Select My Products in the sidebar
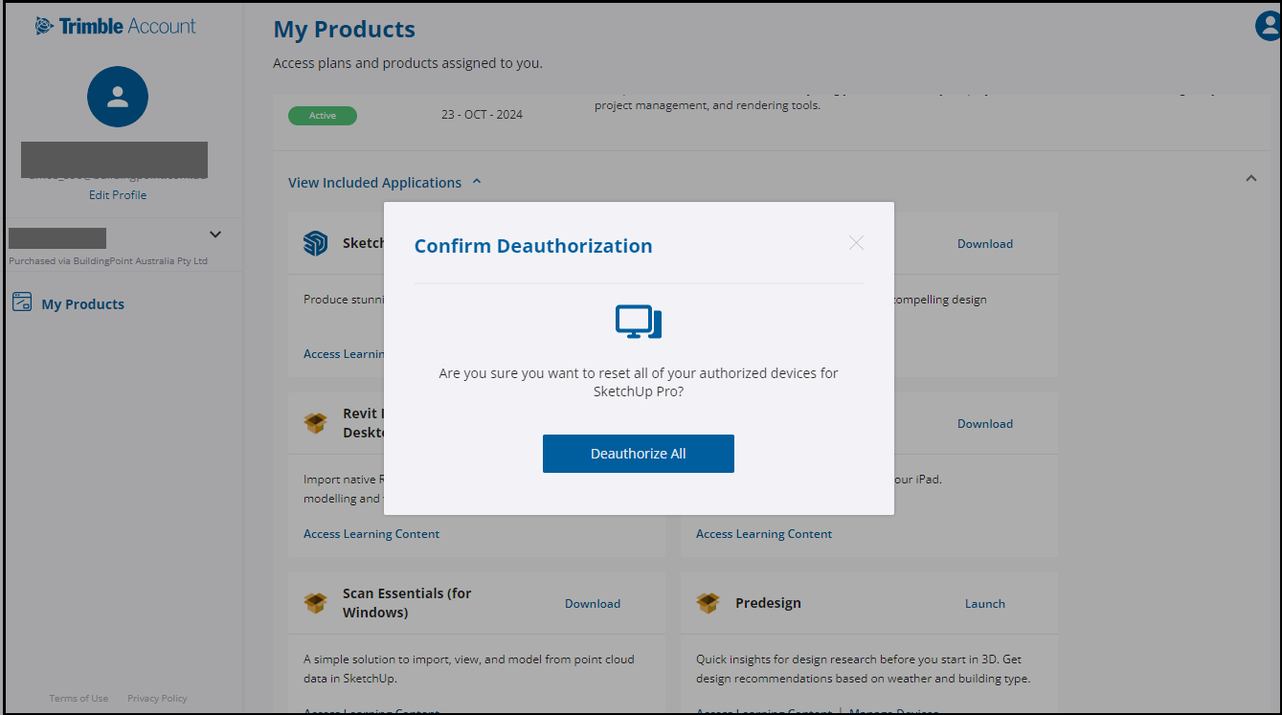The image size is (1282, 715). pyautogui.click(x=83, y=304)
